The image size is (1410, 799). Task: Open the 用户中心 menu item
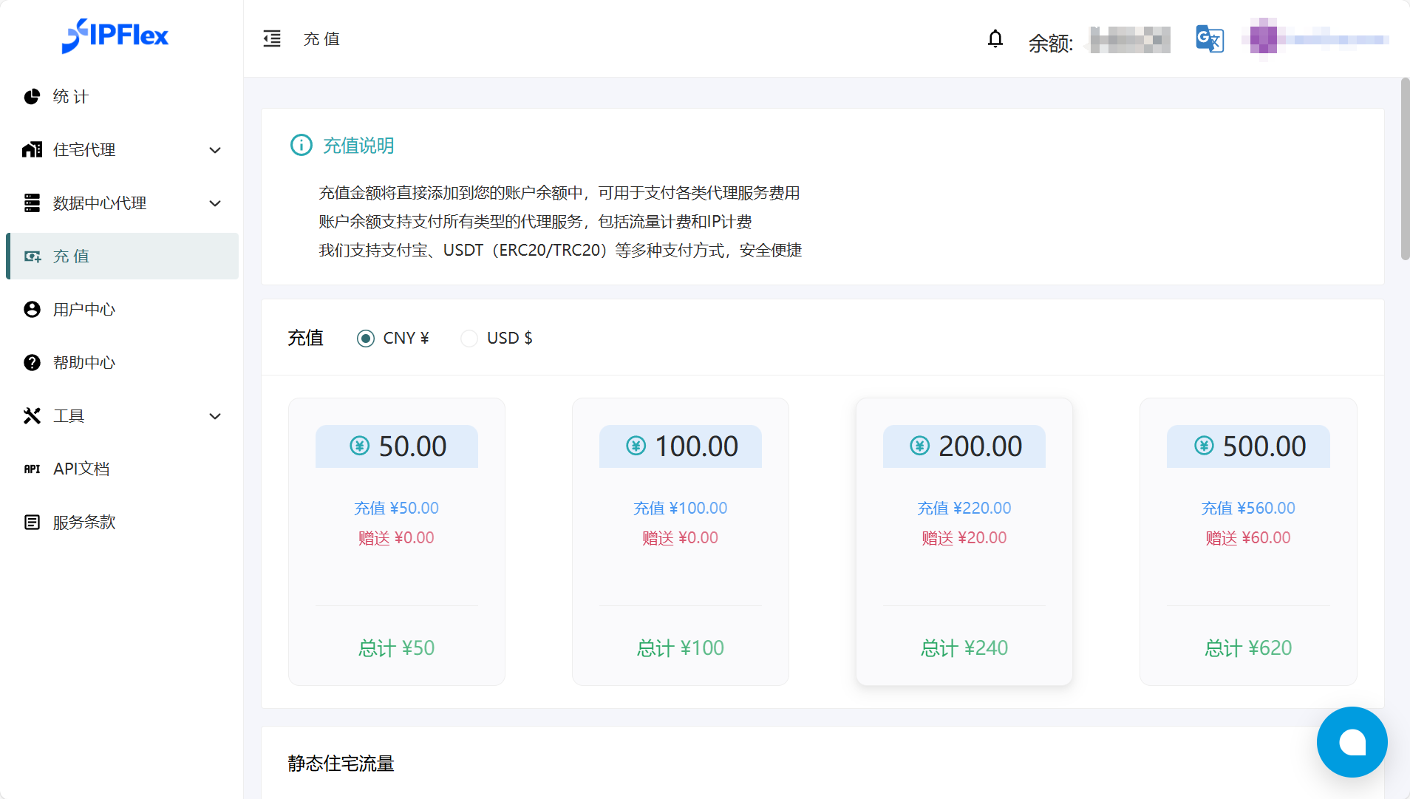(x=84, y=310)
